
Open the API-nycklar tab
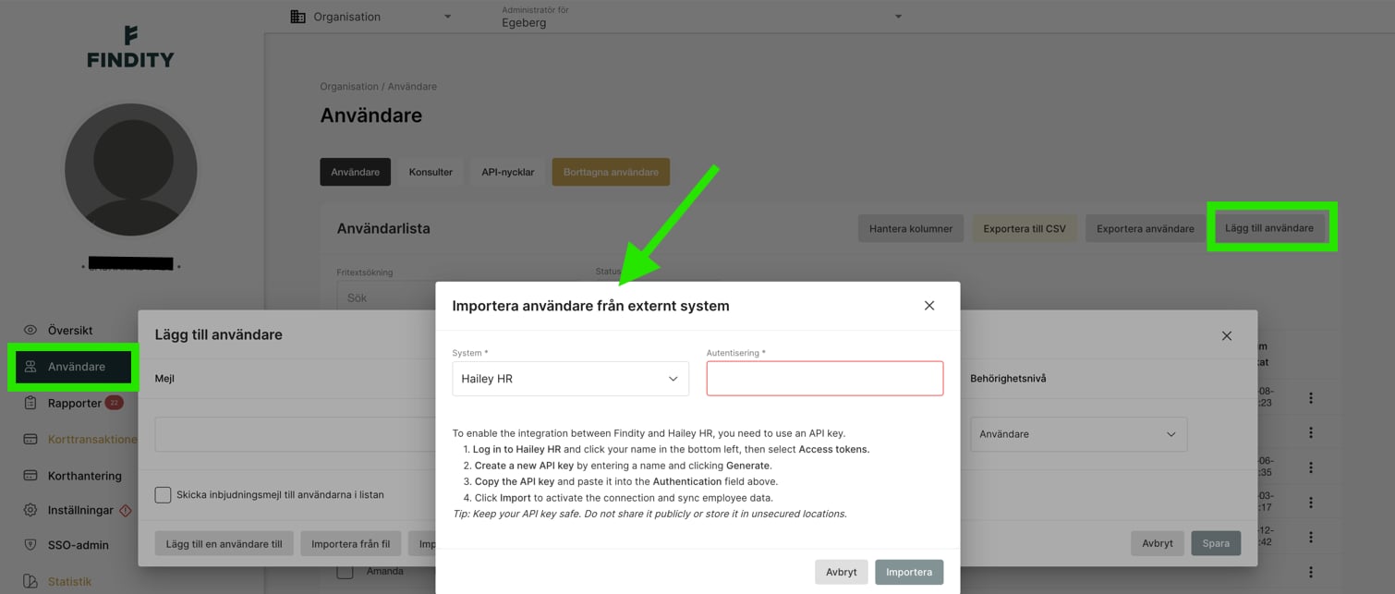507,172
